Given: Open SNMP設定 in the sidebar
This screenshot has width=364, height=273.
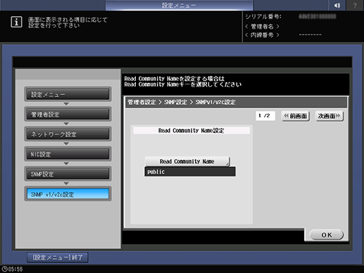Looking at the screenshot, I should (x=68, y=174).
